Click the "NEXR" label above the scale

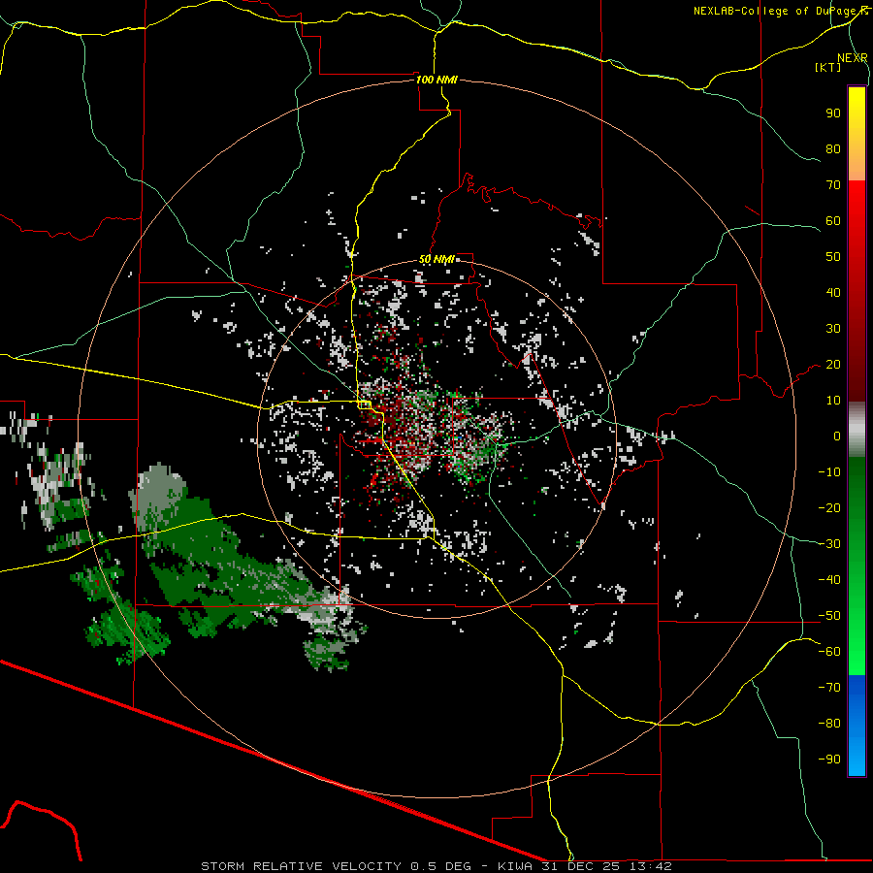point(853,58)
